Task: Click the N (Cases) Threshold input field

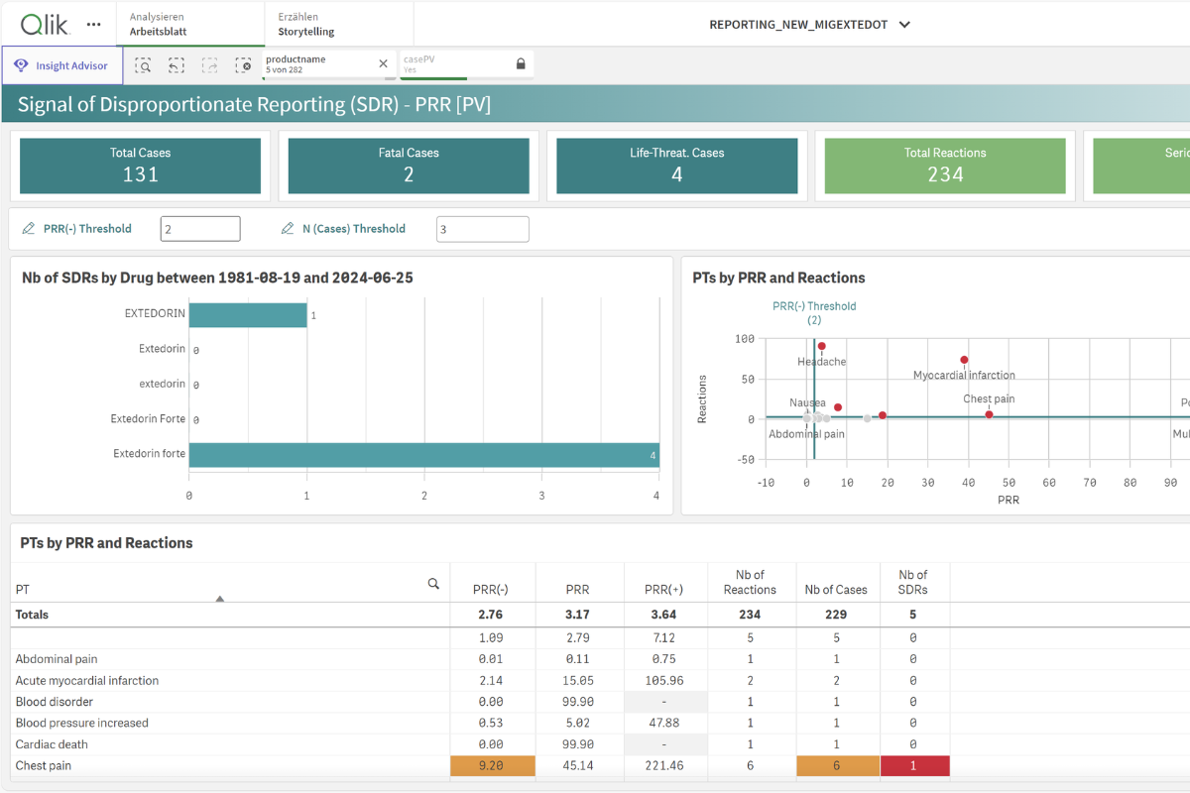Action: click(x=482, y=228)
